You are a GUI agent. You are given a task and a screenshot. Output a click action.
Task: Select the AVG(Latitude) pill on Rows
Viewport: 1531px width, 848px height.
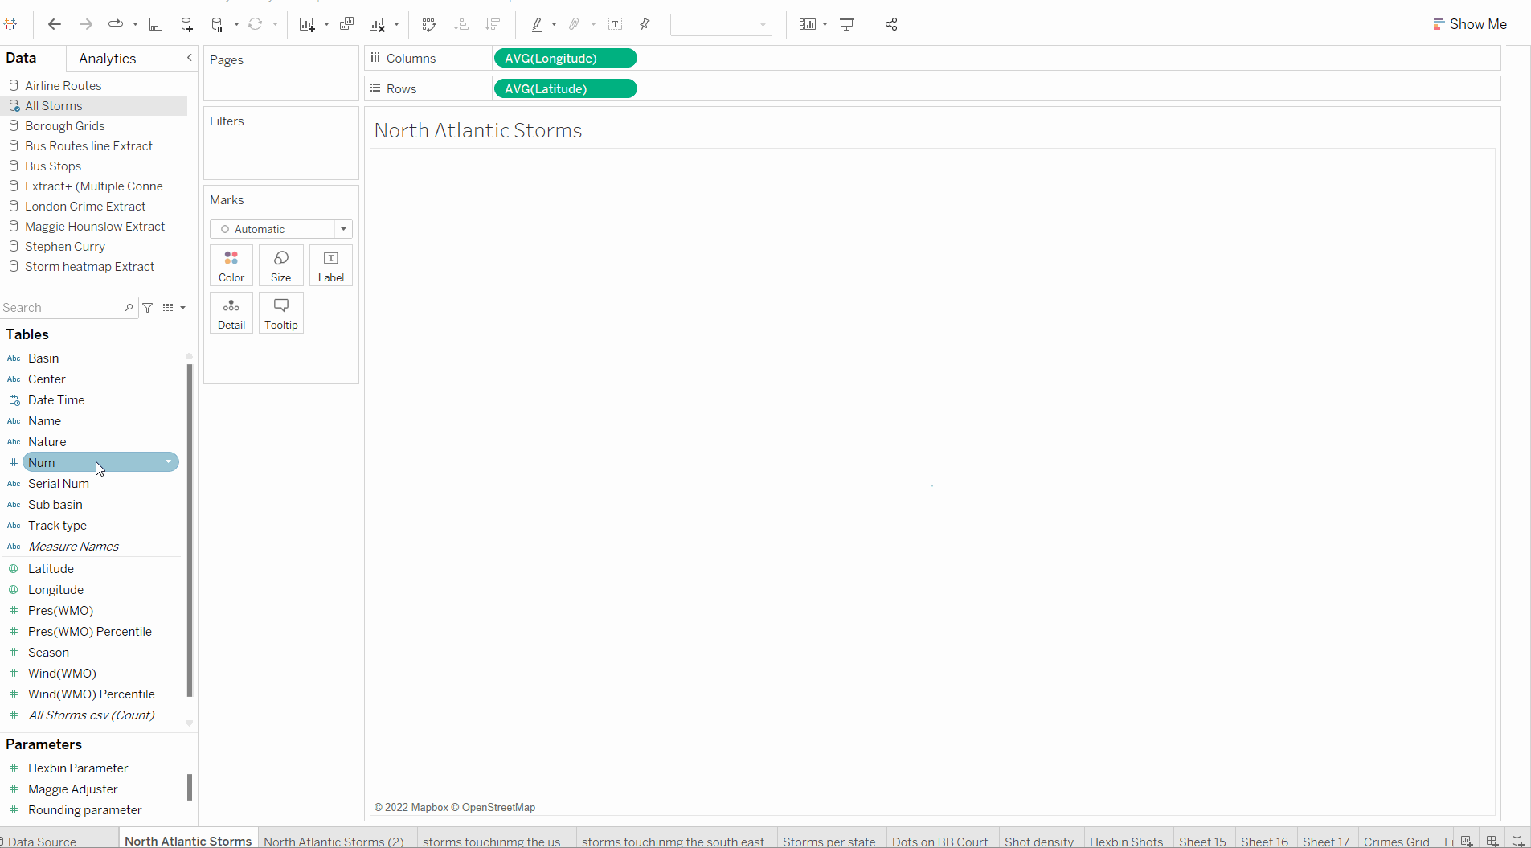(x=566, y=89)
